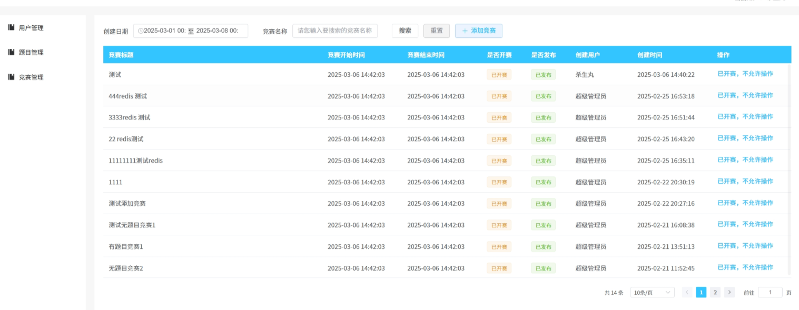Click creation time 2025-02-25 16:53:18

666,96
